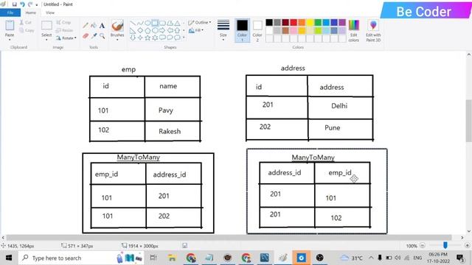The image size is (472, 265).
Task: Select the Color 2 background box
Action: [257, 30]
